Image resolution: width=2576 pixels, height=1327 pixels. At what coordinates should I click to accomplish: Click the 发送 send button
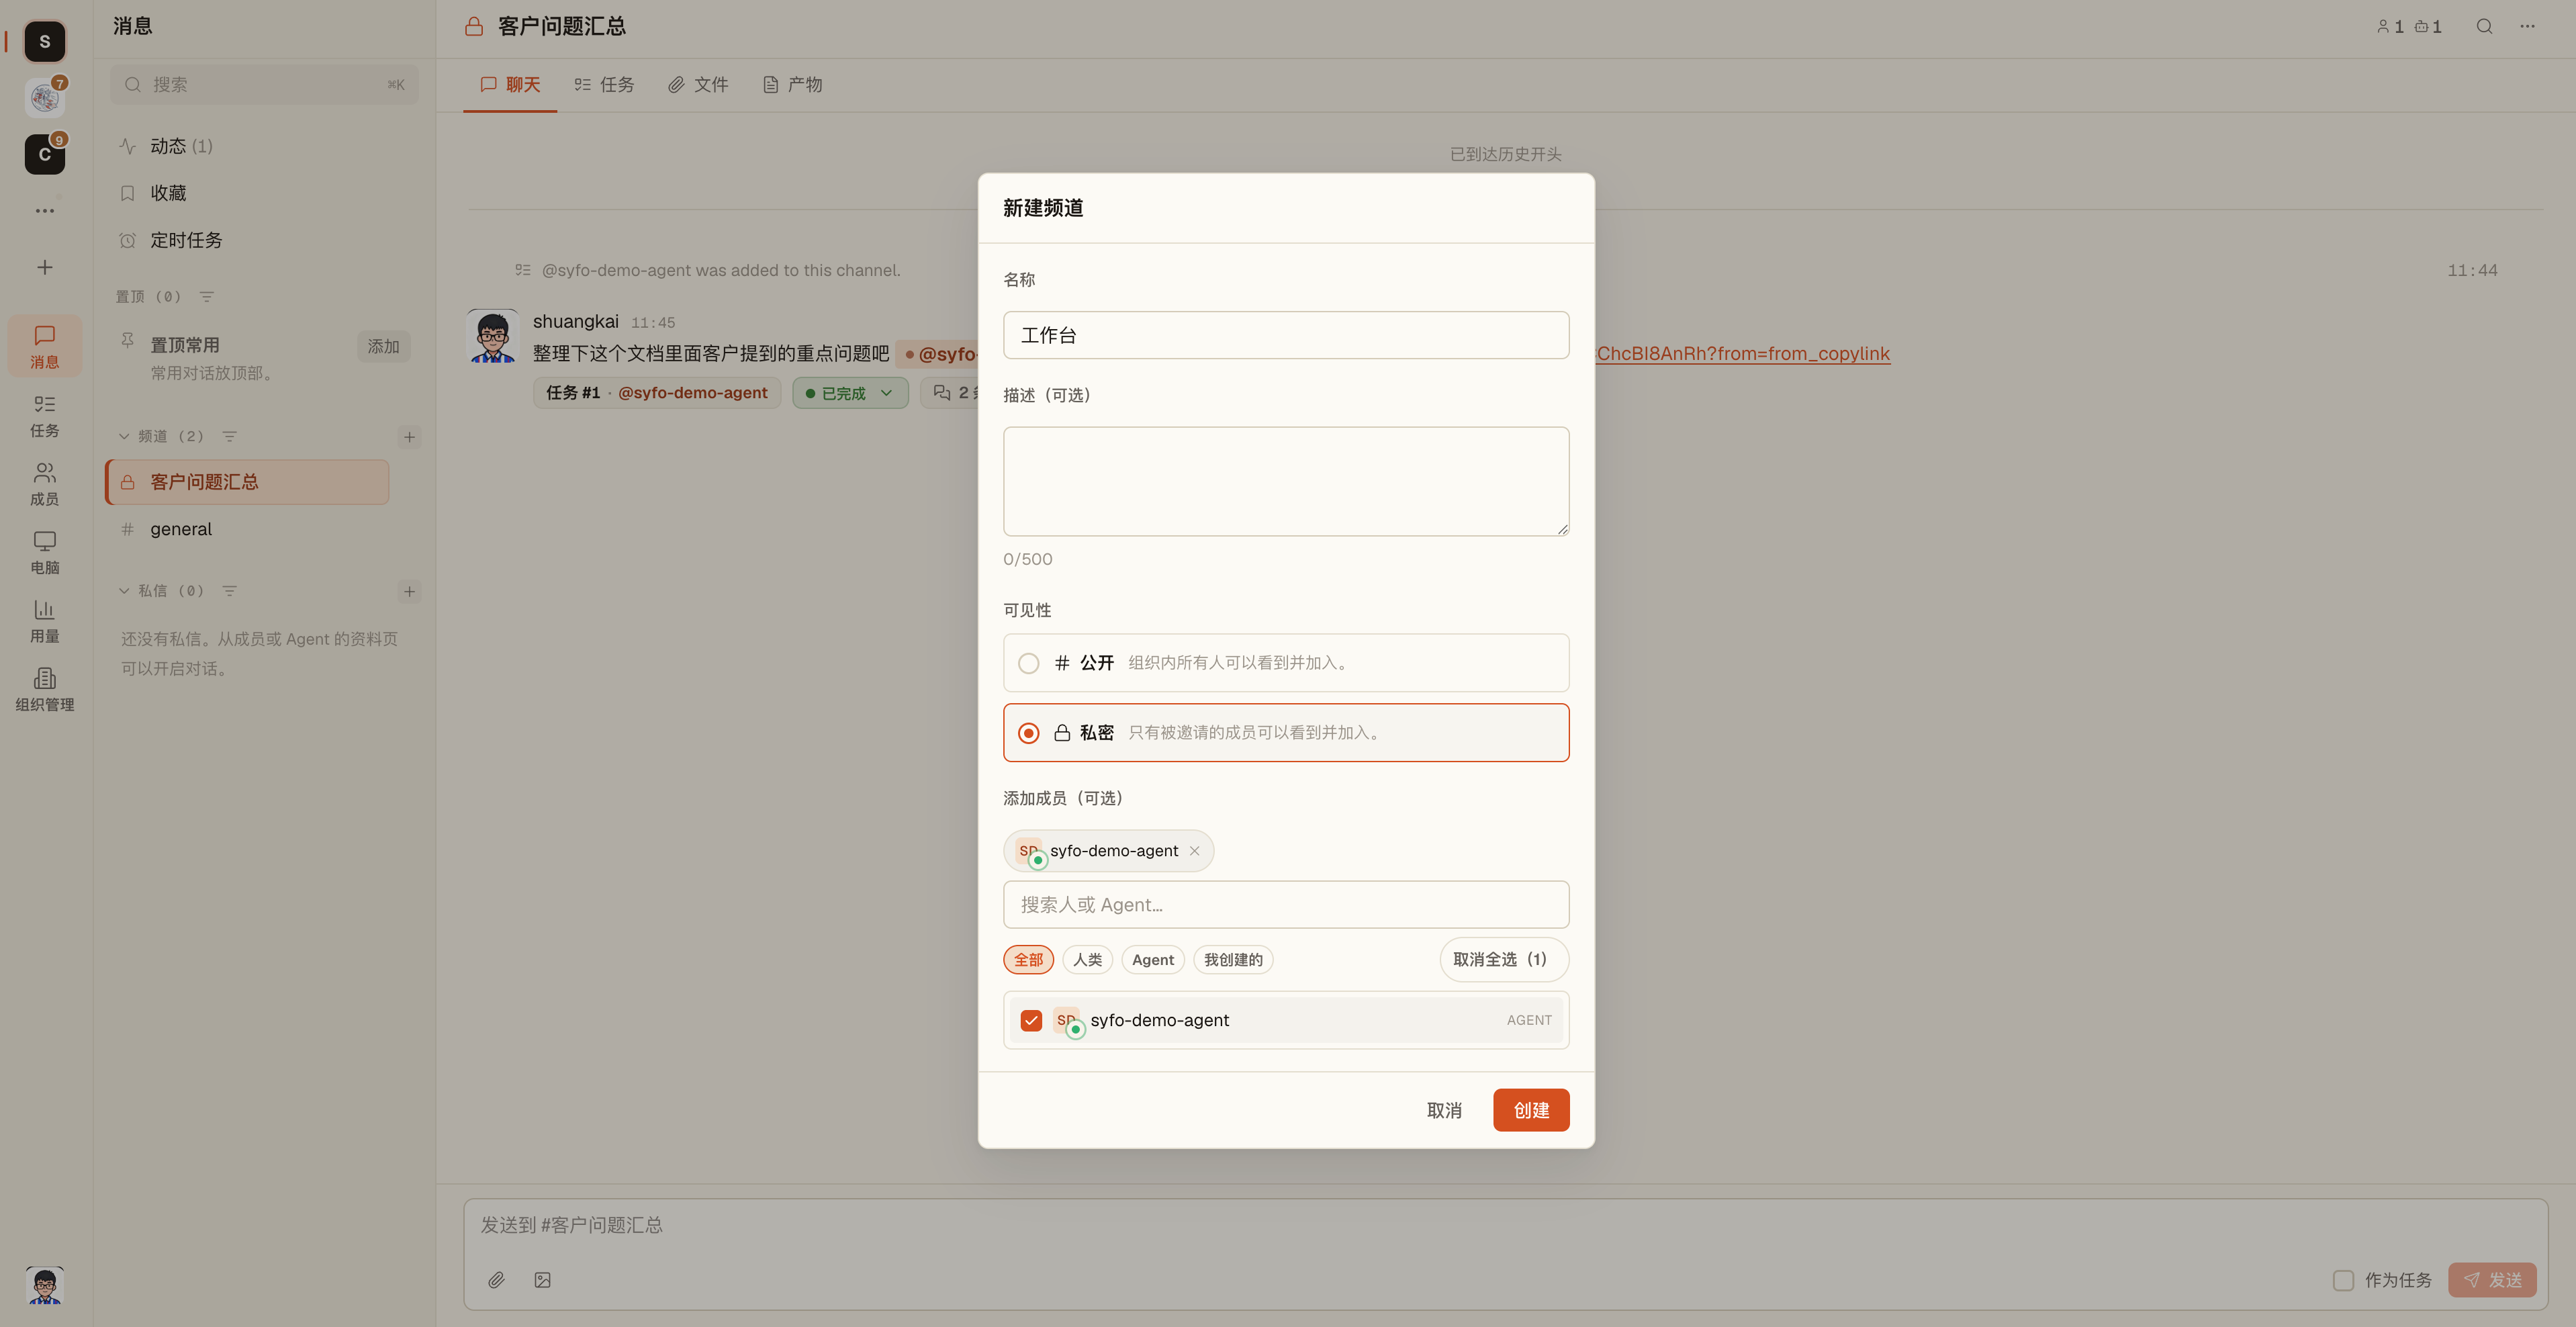2492,1281
